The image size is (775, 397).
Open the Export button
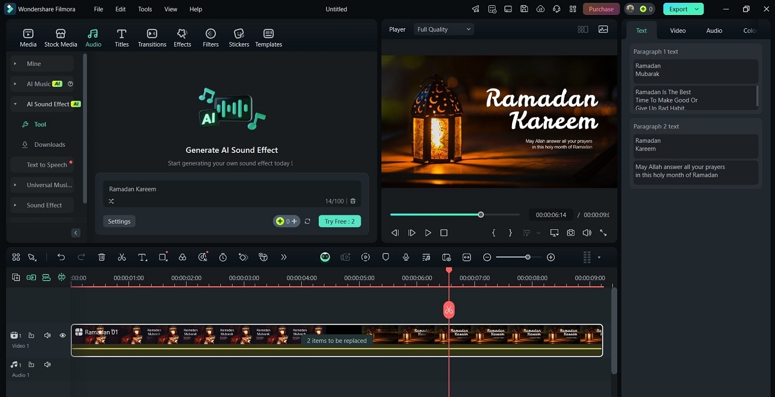(x=678, y=9)
